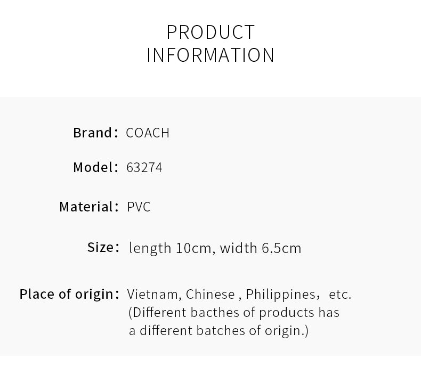Click the word INFORMATION in title
Image resolution: width=421 pixels, height=367 pixels.
coord(210,55)
